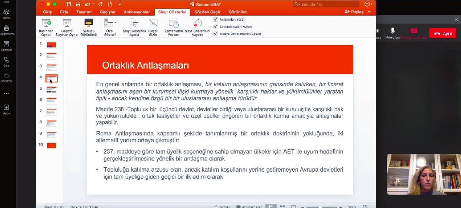Click the Ayrıl leave call button
This screenshot has width=461, height=208.
443,34
